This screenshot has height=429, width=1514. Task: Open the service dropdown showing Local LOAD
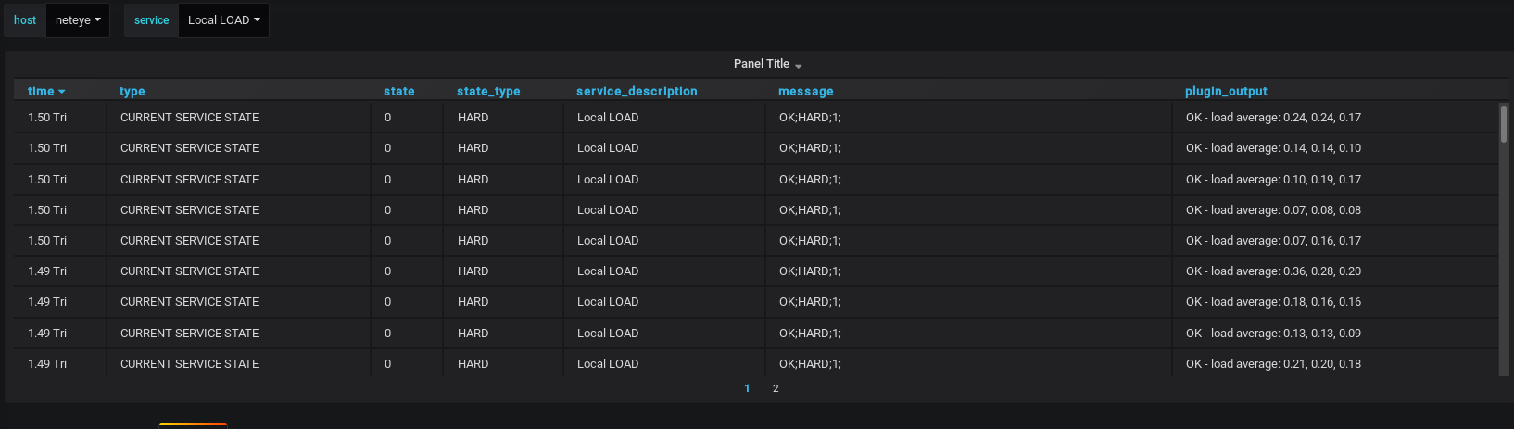tap(223, 20)
